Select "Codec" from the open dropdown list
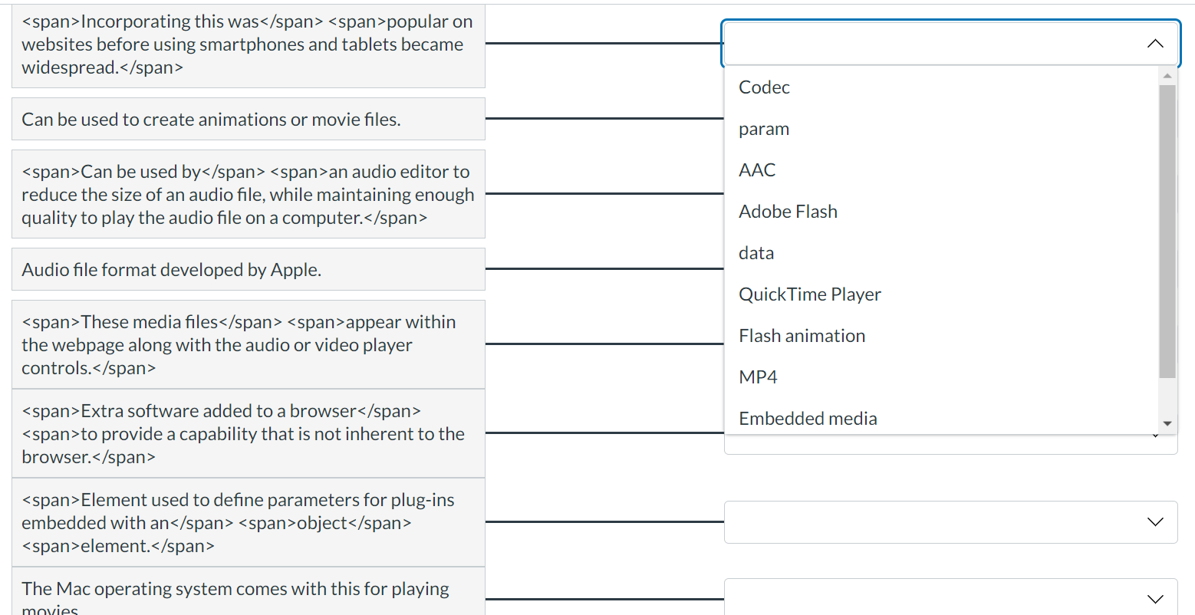The image size is (1195, 615). tap(763, 87)
